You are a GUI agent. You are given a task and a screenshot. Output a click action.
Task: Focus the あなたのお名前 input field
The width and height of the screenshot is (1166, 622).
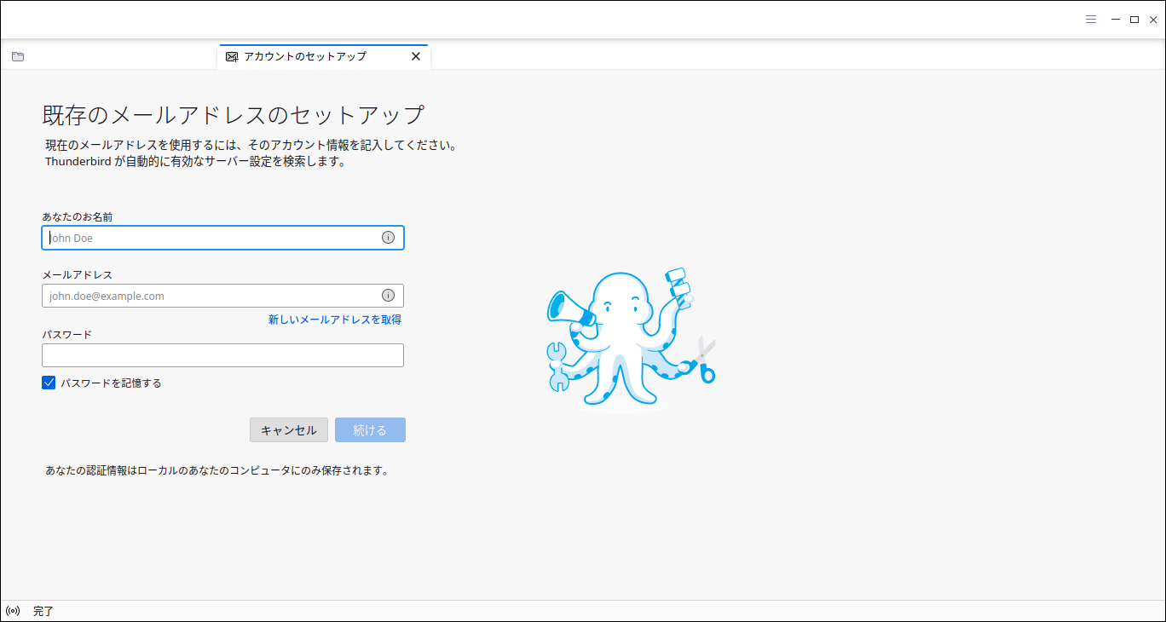coord(222,238)
